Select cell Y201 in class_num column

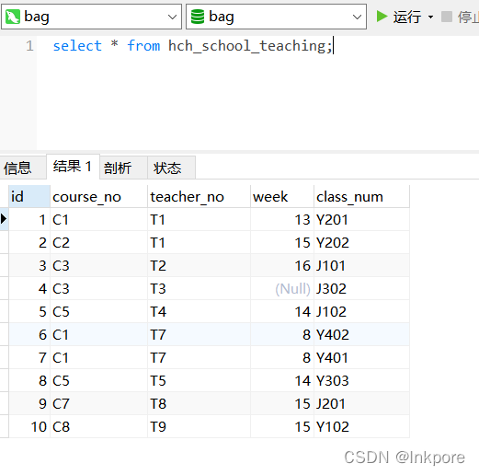tap(361, 219)
